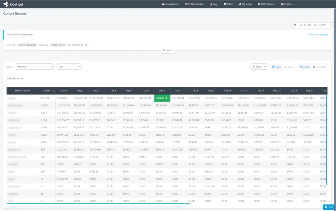Click the Day 11 column header
Image resolution: width=336 pixels, height=211 pixels.
pyautogui.click(x=244, y=91)
